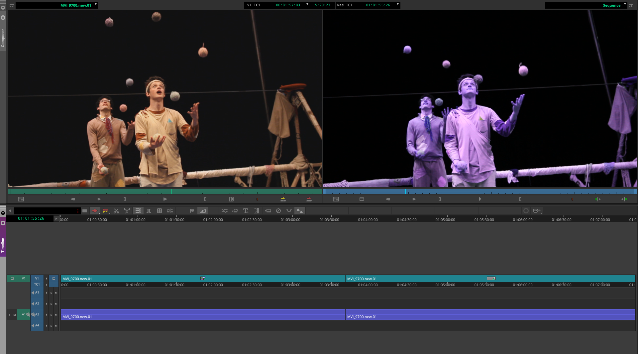Enable the V1 record track selector
This screenshot has height=354, width=638.
[37, 279]
